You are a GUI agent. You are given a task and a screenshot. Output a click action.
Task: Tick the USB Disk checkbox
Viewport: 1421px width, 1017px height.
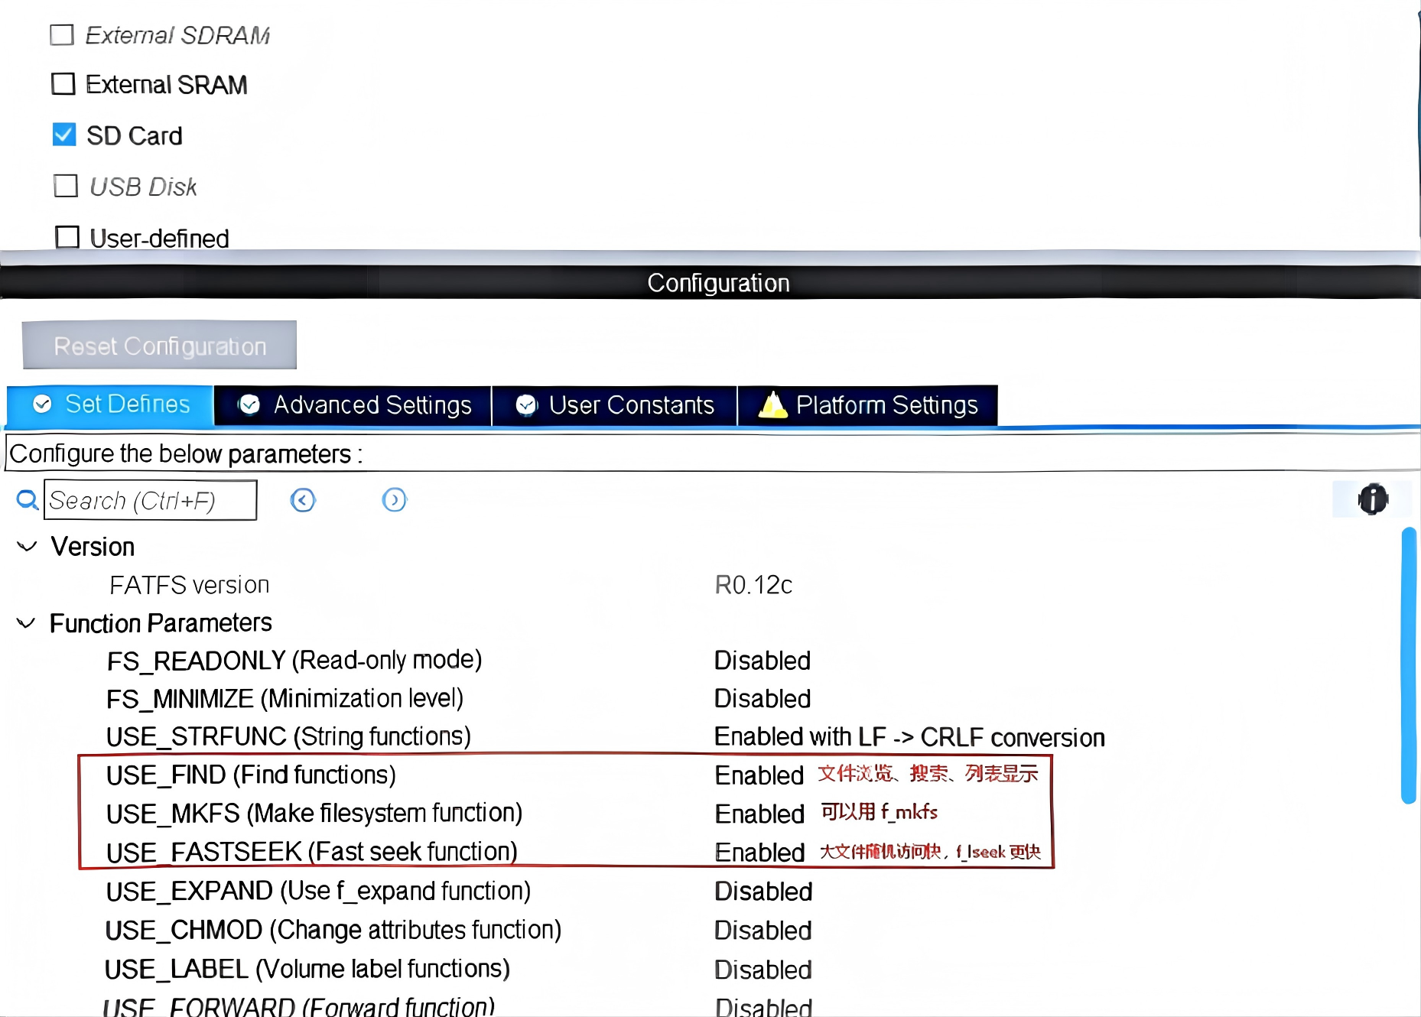66,186
